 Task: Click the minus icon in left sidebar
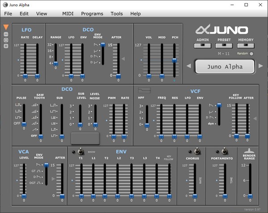click(x=6, y=34)
